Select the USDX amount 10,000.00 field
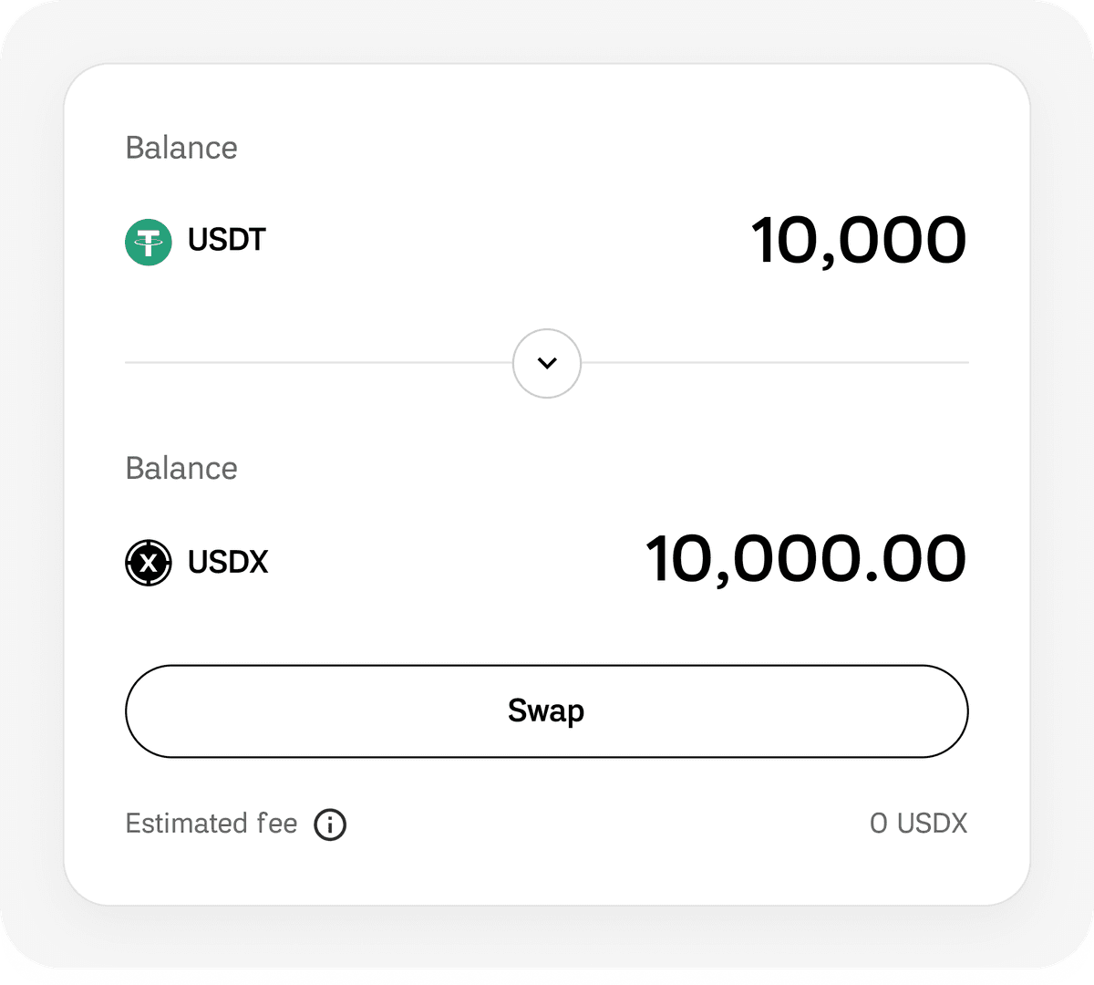The height and width of the screenshot is (985, 1094). pyautogui.click(x=806, y=560)
